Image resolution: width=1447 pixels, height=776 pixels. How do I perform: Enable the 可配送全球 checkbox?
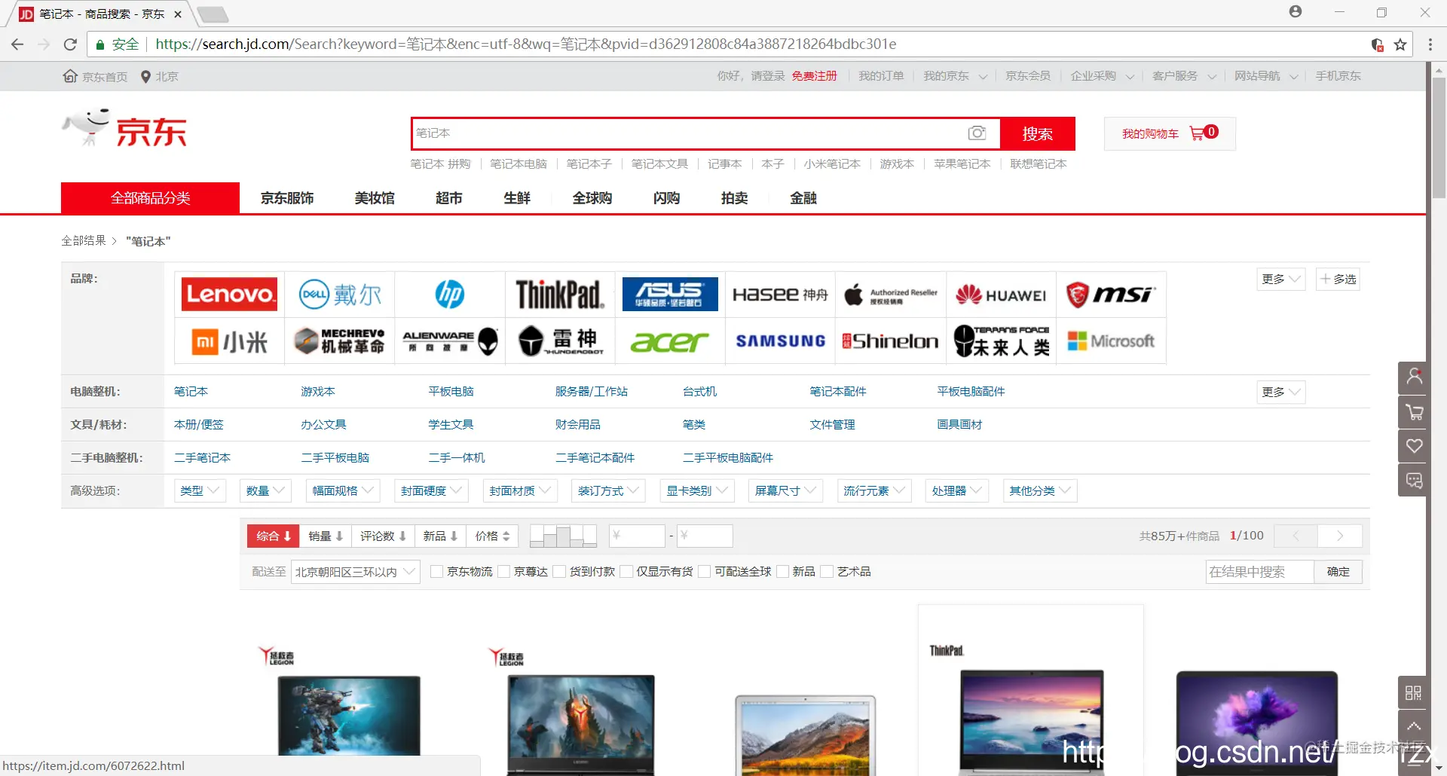coord(704,572)
